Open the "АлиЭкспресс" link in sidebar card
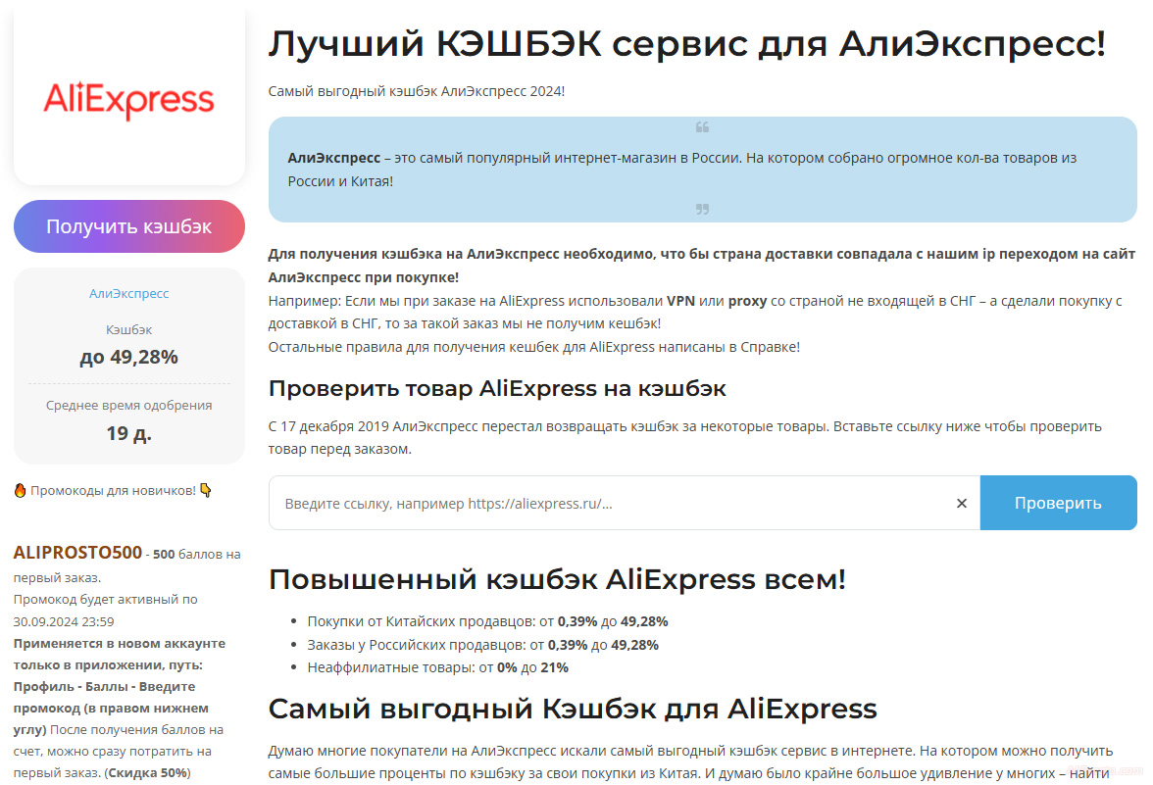 pos(128,293)
